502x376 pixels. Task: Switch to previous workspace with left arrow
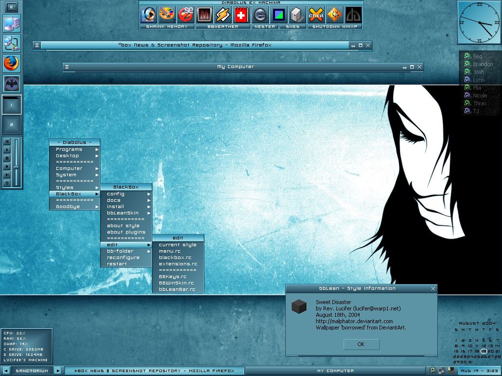coord(6,371)
